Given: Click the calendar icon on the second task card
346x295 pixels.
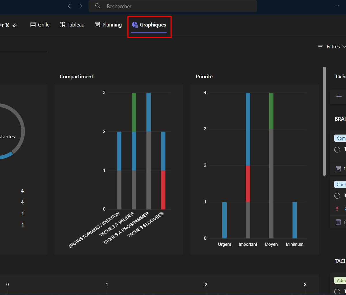Looking at the screenshot, I should click(x=339, y=222).
